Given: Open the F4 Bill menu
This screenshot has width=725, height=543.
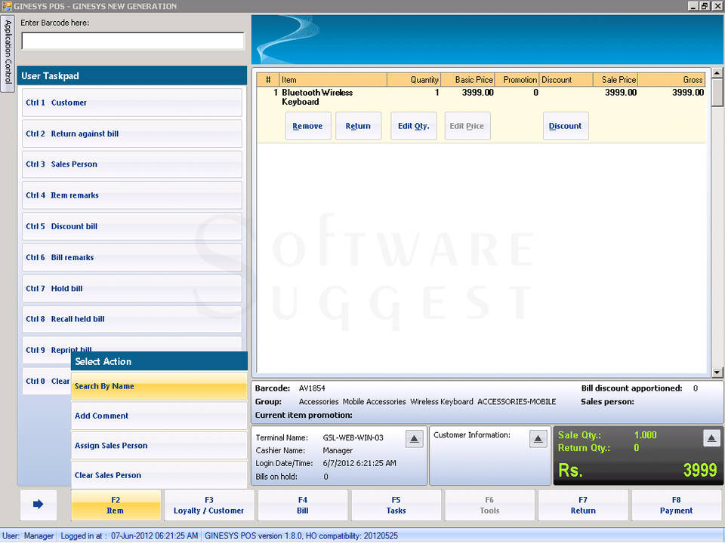Looking at the screenshot, I should point(303,505).
